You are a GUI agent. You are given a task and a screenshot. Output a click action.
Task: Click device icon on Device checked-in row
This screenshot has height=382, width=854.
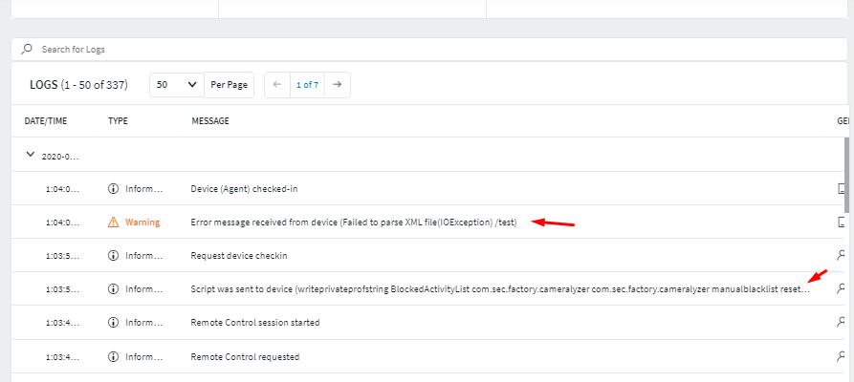click(x=843, y=189)
